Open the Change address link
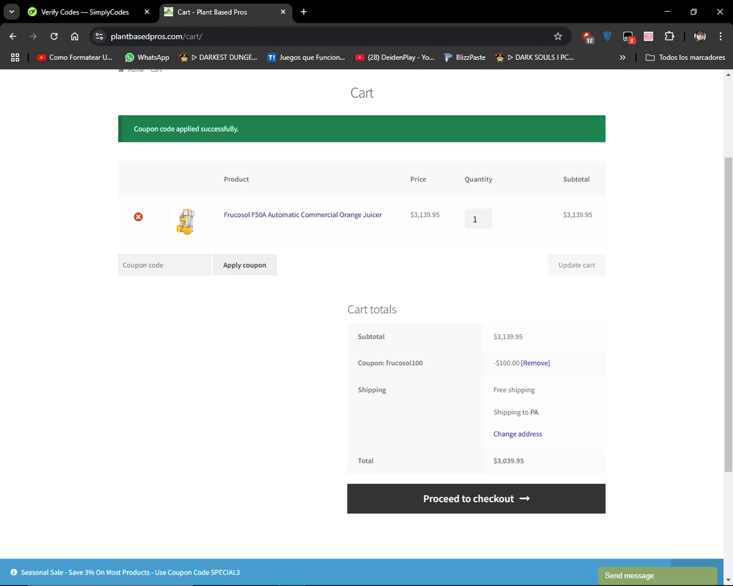The width and height of the screenshot is (733, 586). click(517, 434)
